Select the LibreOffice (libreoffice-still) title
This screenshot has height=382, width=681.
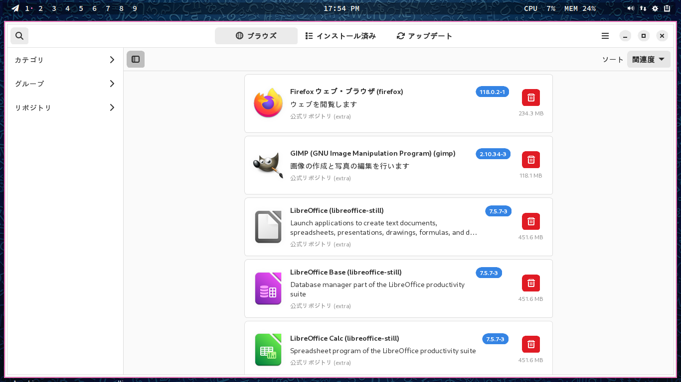(x=337, y=210)
